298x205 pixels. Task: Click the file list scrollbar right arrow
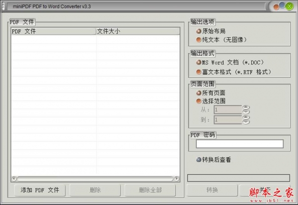coord(177,179)
